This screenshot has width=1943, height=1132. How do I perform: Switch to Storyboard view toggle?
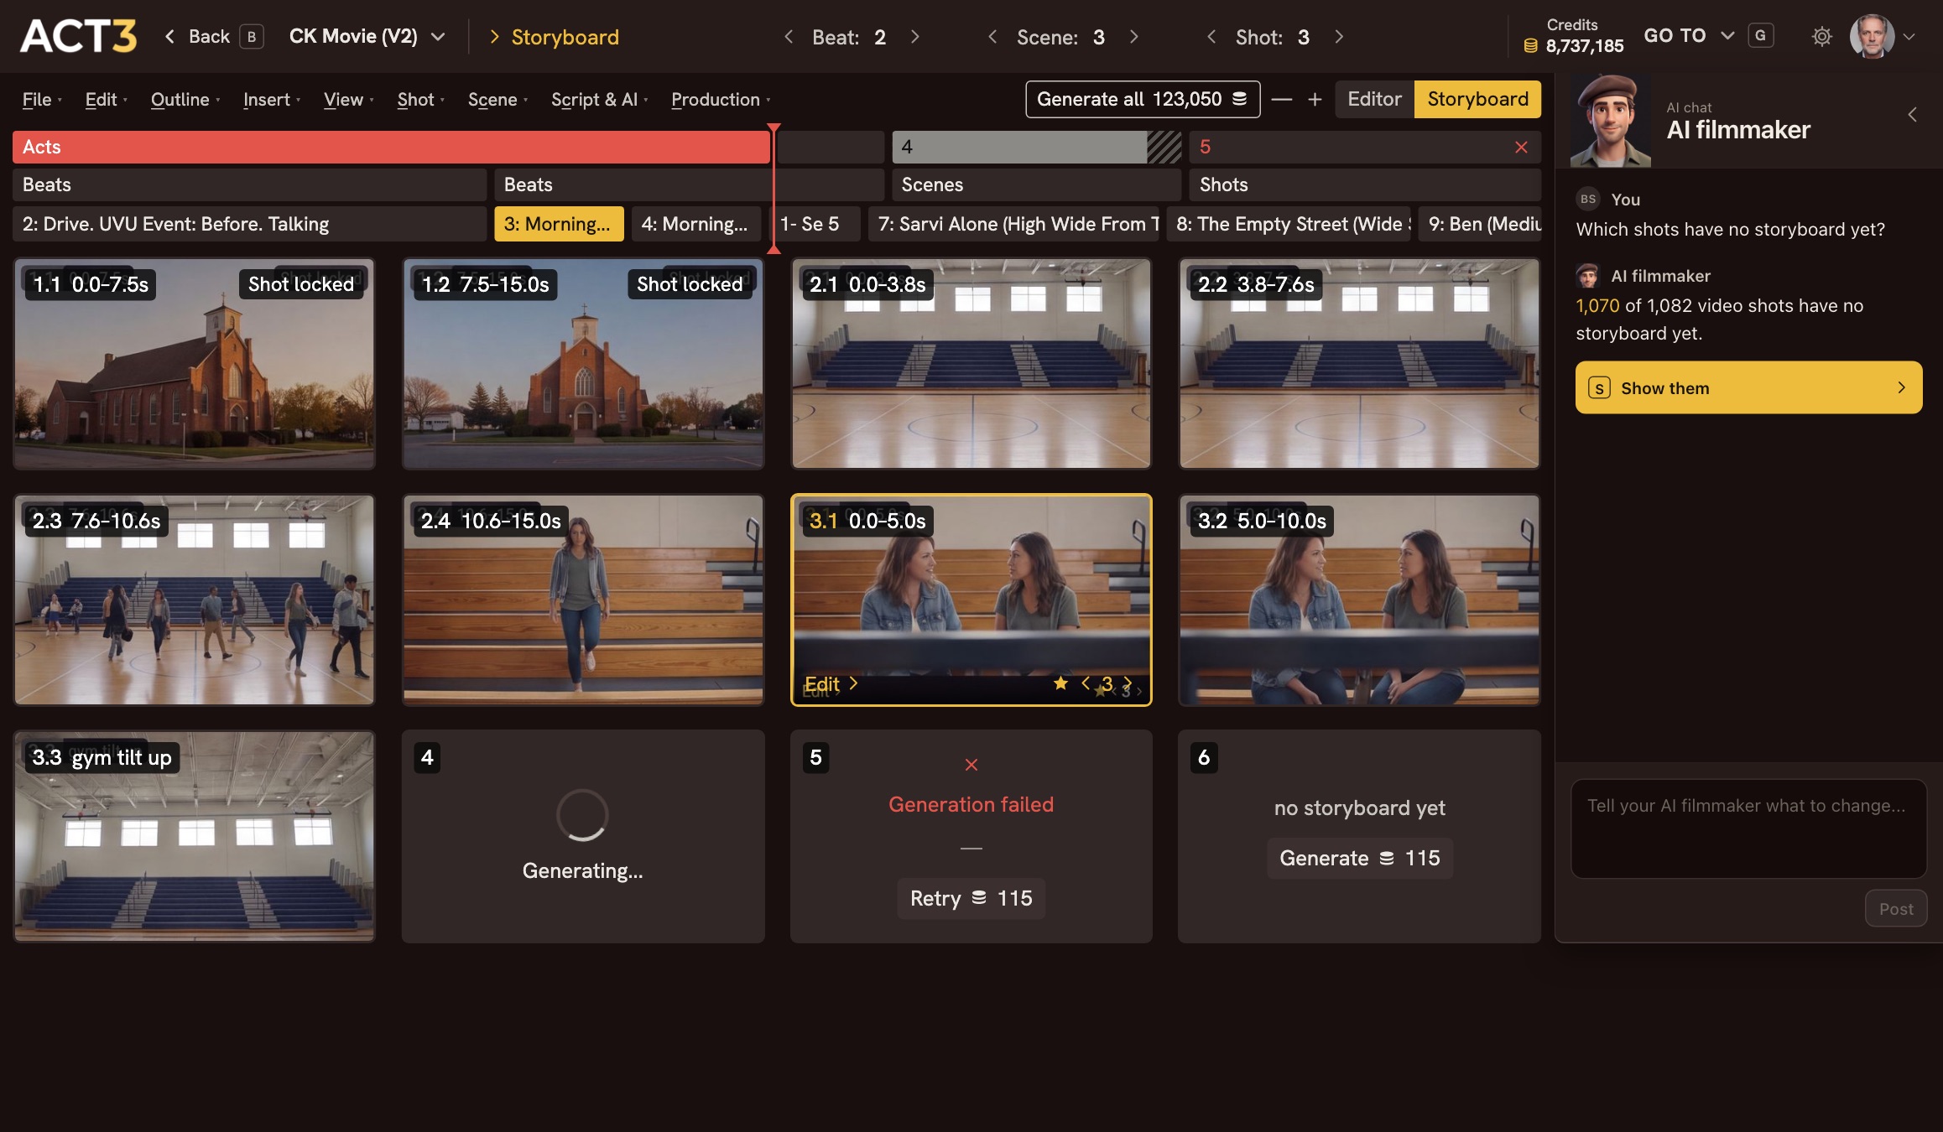(x=1477, y=99)
